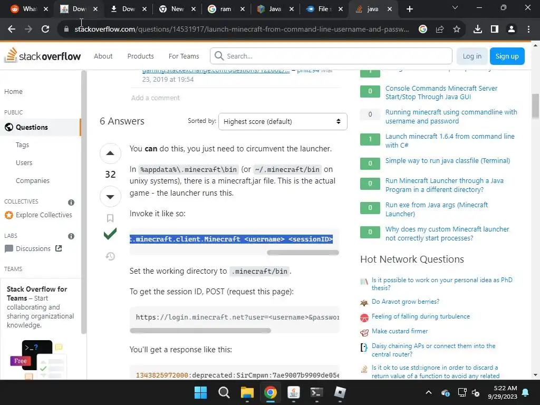
Task: Show answer activity history clock icon
Action: (110, 256)
